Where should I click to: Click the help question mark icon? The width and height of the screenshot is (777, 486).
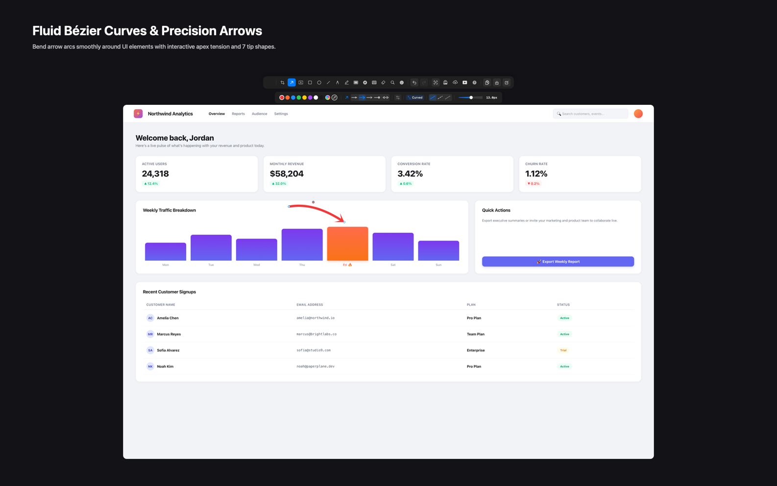[x=474, y=82]
